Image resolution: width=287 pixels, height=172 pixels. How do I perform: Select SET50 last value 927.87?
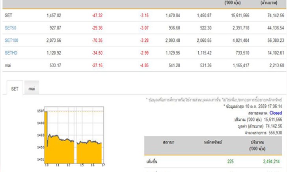pyautogui.click(x=55, y=28)
